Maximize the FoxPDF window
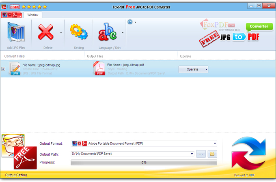This screenshot has height=182, width=276. pos(259,6)
